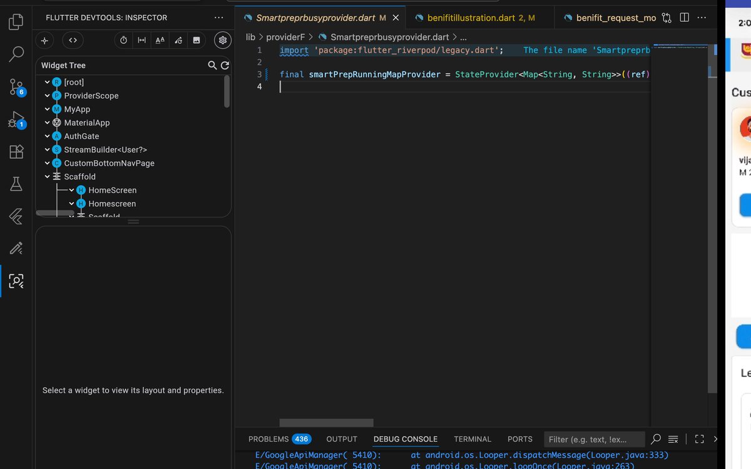Image resolution: width=751 pixels, height=469 pixels.
Task: Click the pencil-shaped activity bar icon
Action: click(x=16, y=248)
